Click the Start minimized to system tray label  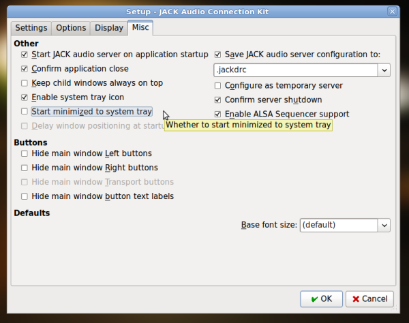tap(92, 112)
